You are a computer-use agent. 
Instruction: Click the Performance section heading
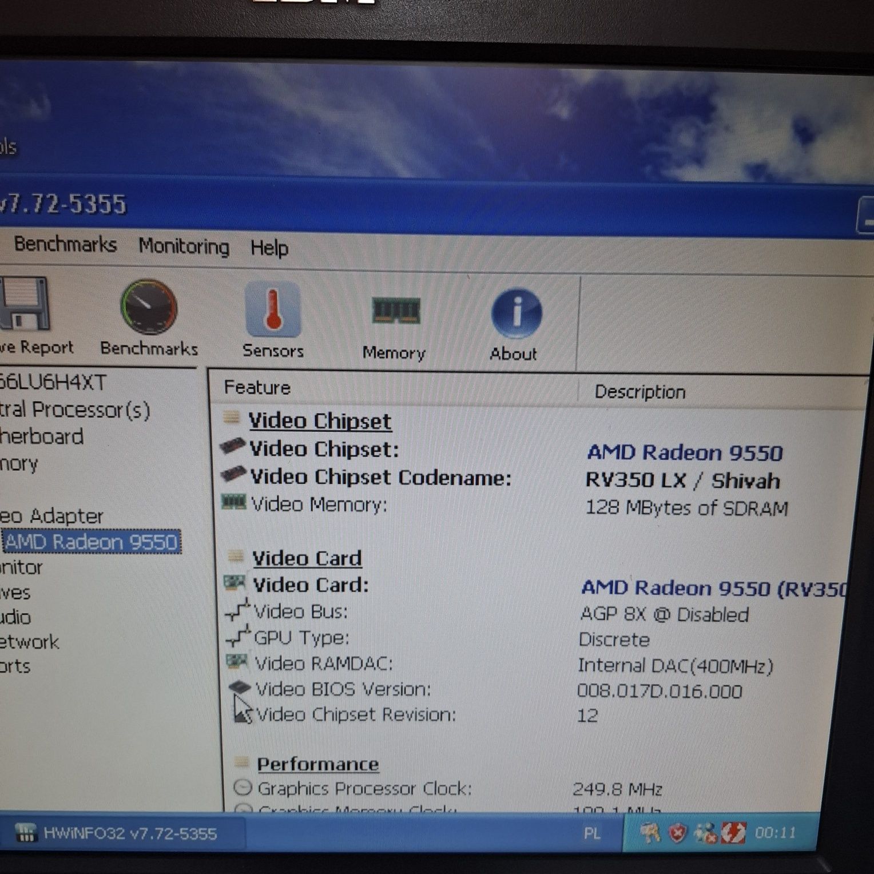(x=318, y=764)
